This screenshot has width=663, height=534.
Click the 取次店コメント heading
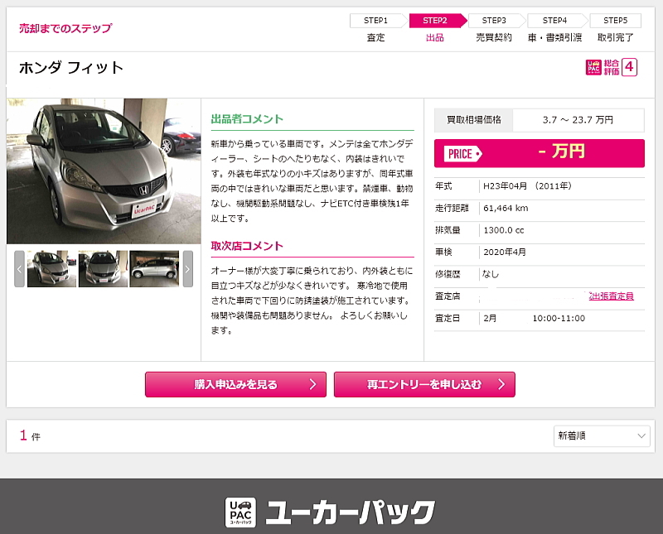pyautogui.click(x=247, y=246)
